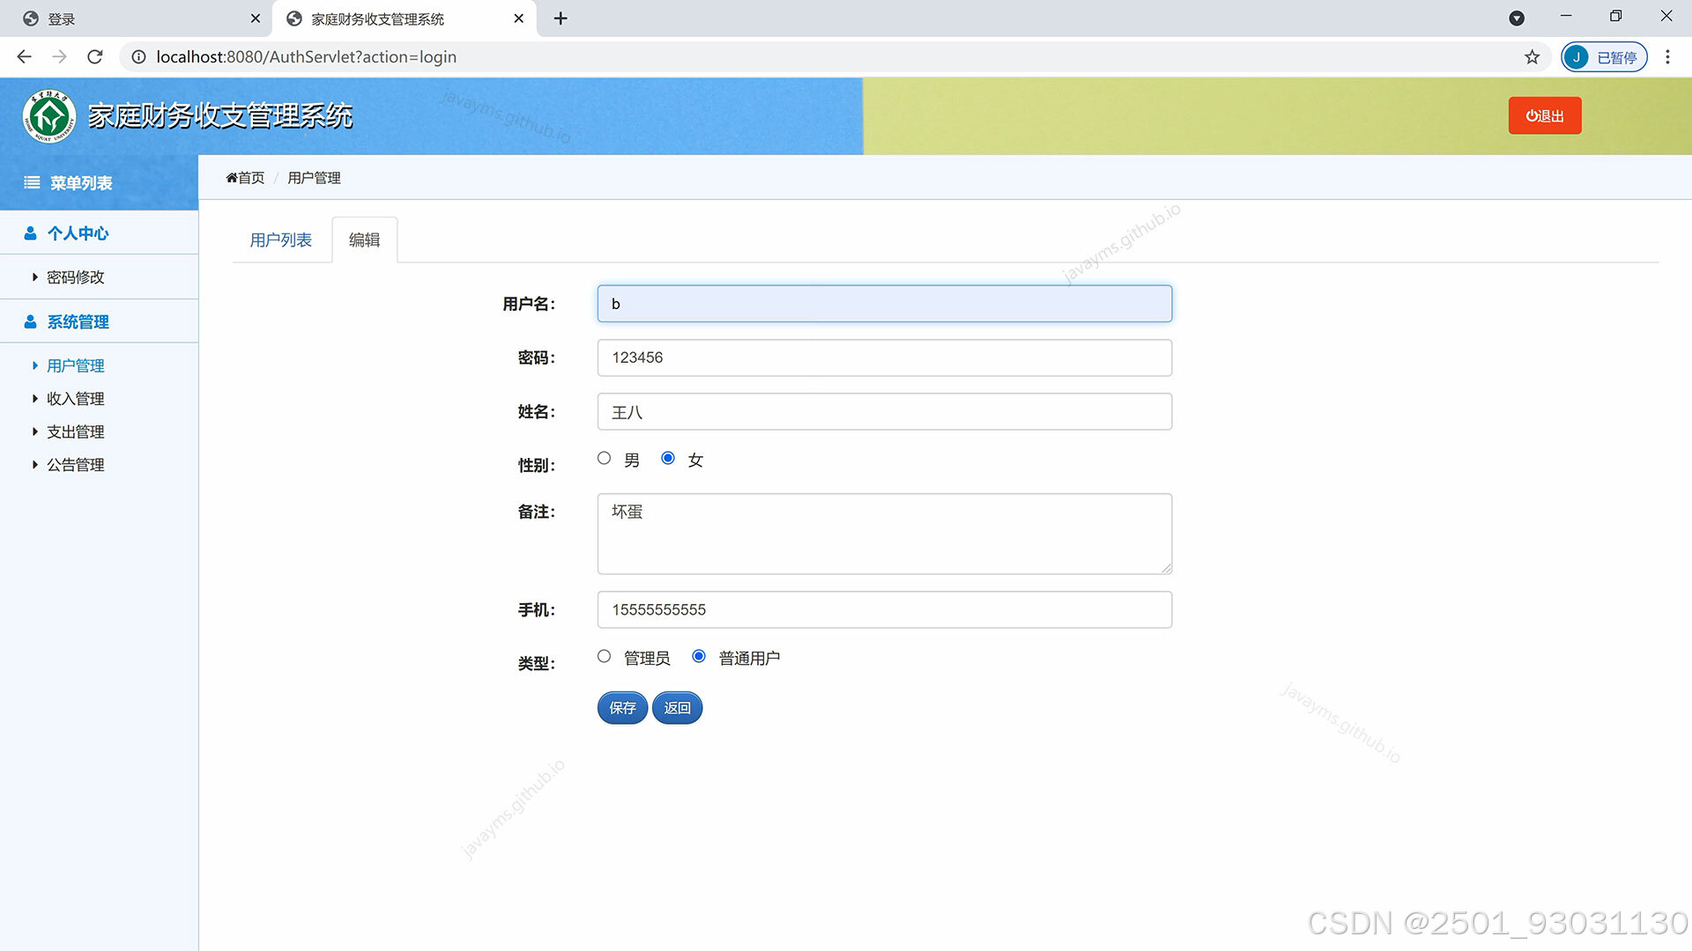1692x951 pixels.
Task: Click the new tab plus button
Action: tap(560, 18)
